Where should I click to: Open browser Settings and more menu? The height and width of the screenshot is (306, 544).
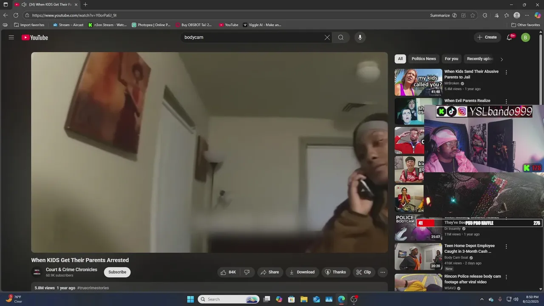[x=527, y=15]
